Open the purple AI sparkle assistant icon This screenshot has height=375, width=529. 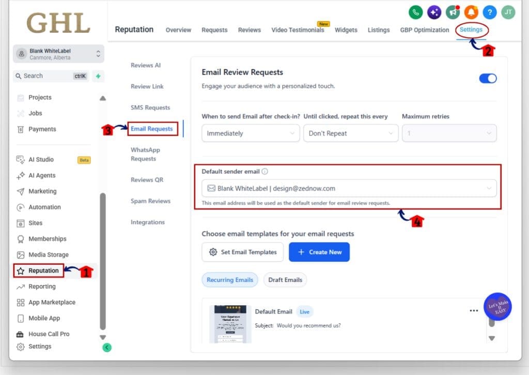coord(434,12)
